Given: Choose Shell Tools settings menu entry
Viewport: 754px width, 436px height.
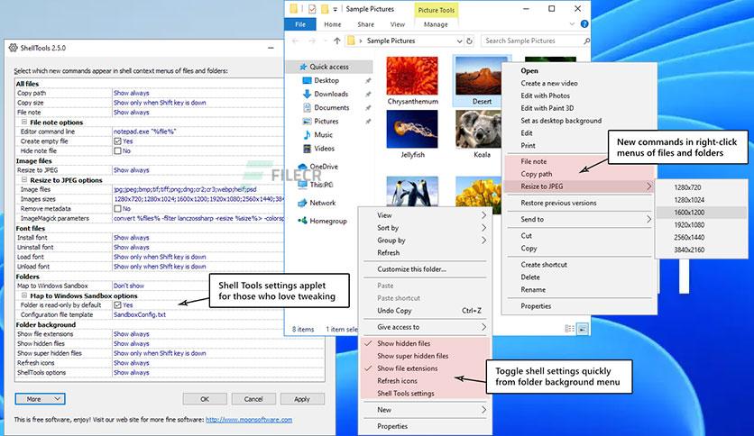Looking at the screenshot, I should click(425, 394).
